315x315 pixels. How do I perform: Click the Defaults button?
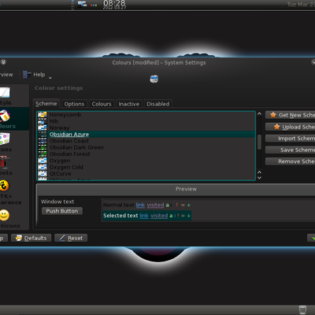(31, 238)
